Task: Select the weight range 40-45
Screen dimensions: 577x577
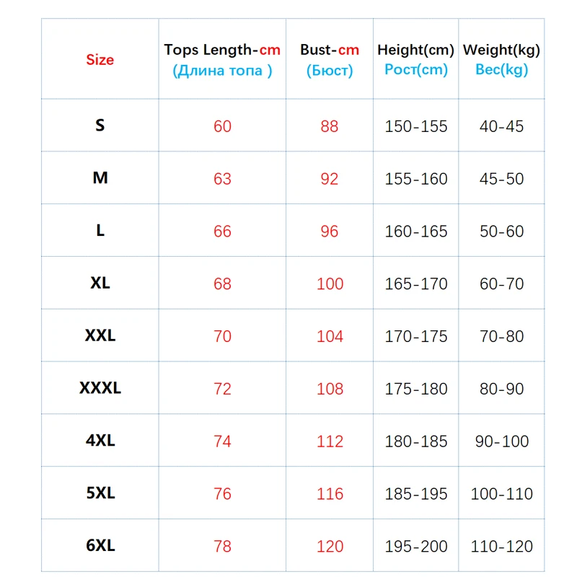Action: (501, 126)
